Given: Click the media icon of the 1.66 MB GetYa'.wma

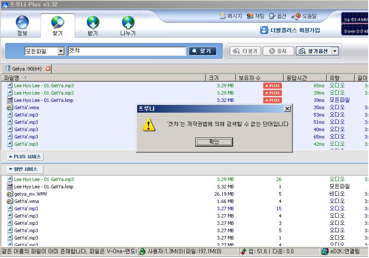Looking at the screenshot, I should click(x=9, y=201).
